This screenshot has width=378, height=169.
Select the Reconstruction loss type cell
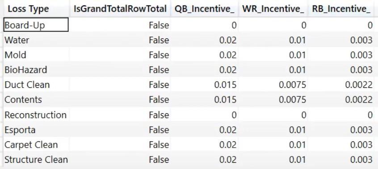click(x=35, y=115)
